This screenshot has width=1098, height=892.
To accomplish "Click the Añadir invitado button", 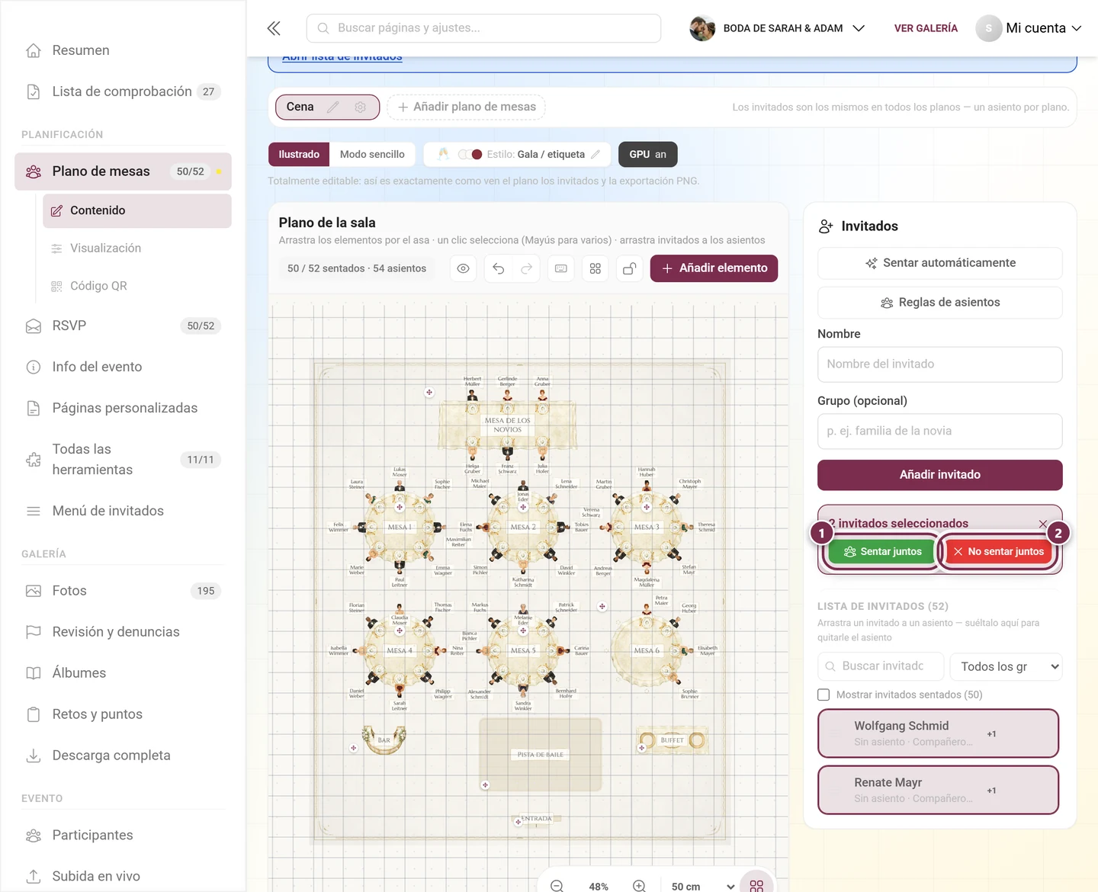I will tap(940, 475).
